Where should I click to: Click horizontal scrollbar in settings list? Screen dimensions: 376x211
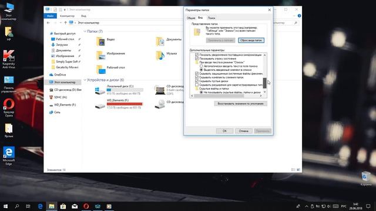(x=219, y=96)
